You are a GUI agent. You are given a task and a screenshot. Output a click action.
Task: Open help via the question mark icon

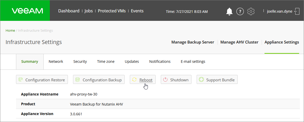(240, 12)
